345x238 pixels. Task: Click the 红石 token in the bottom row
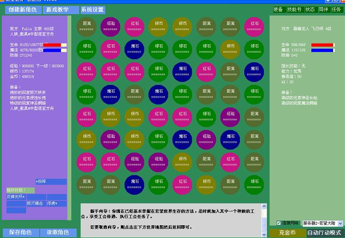tap(182, 185)
